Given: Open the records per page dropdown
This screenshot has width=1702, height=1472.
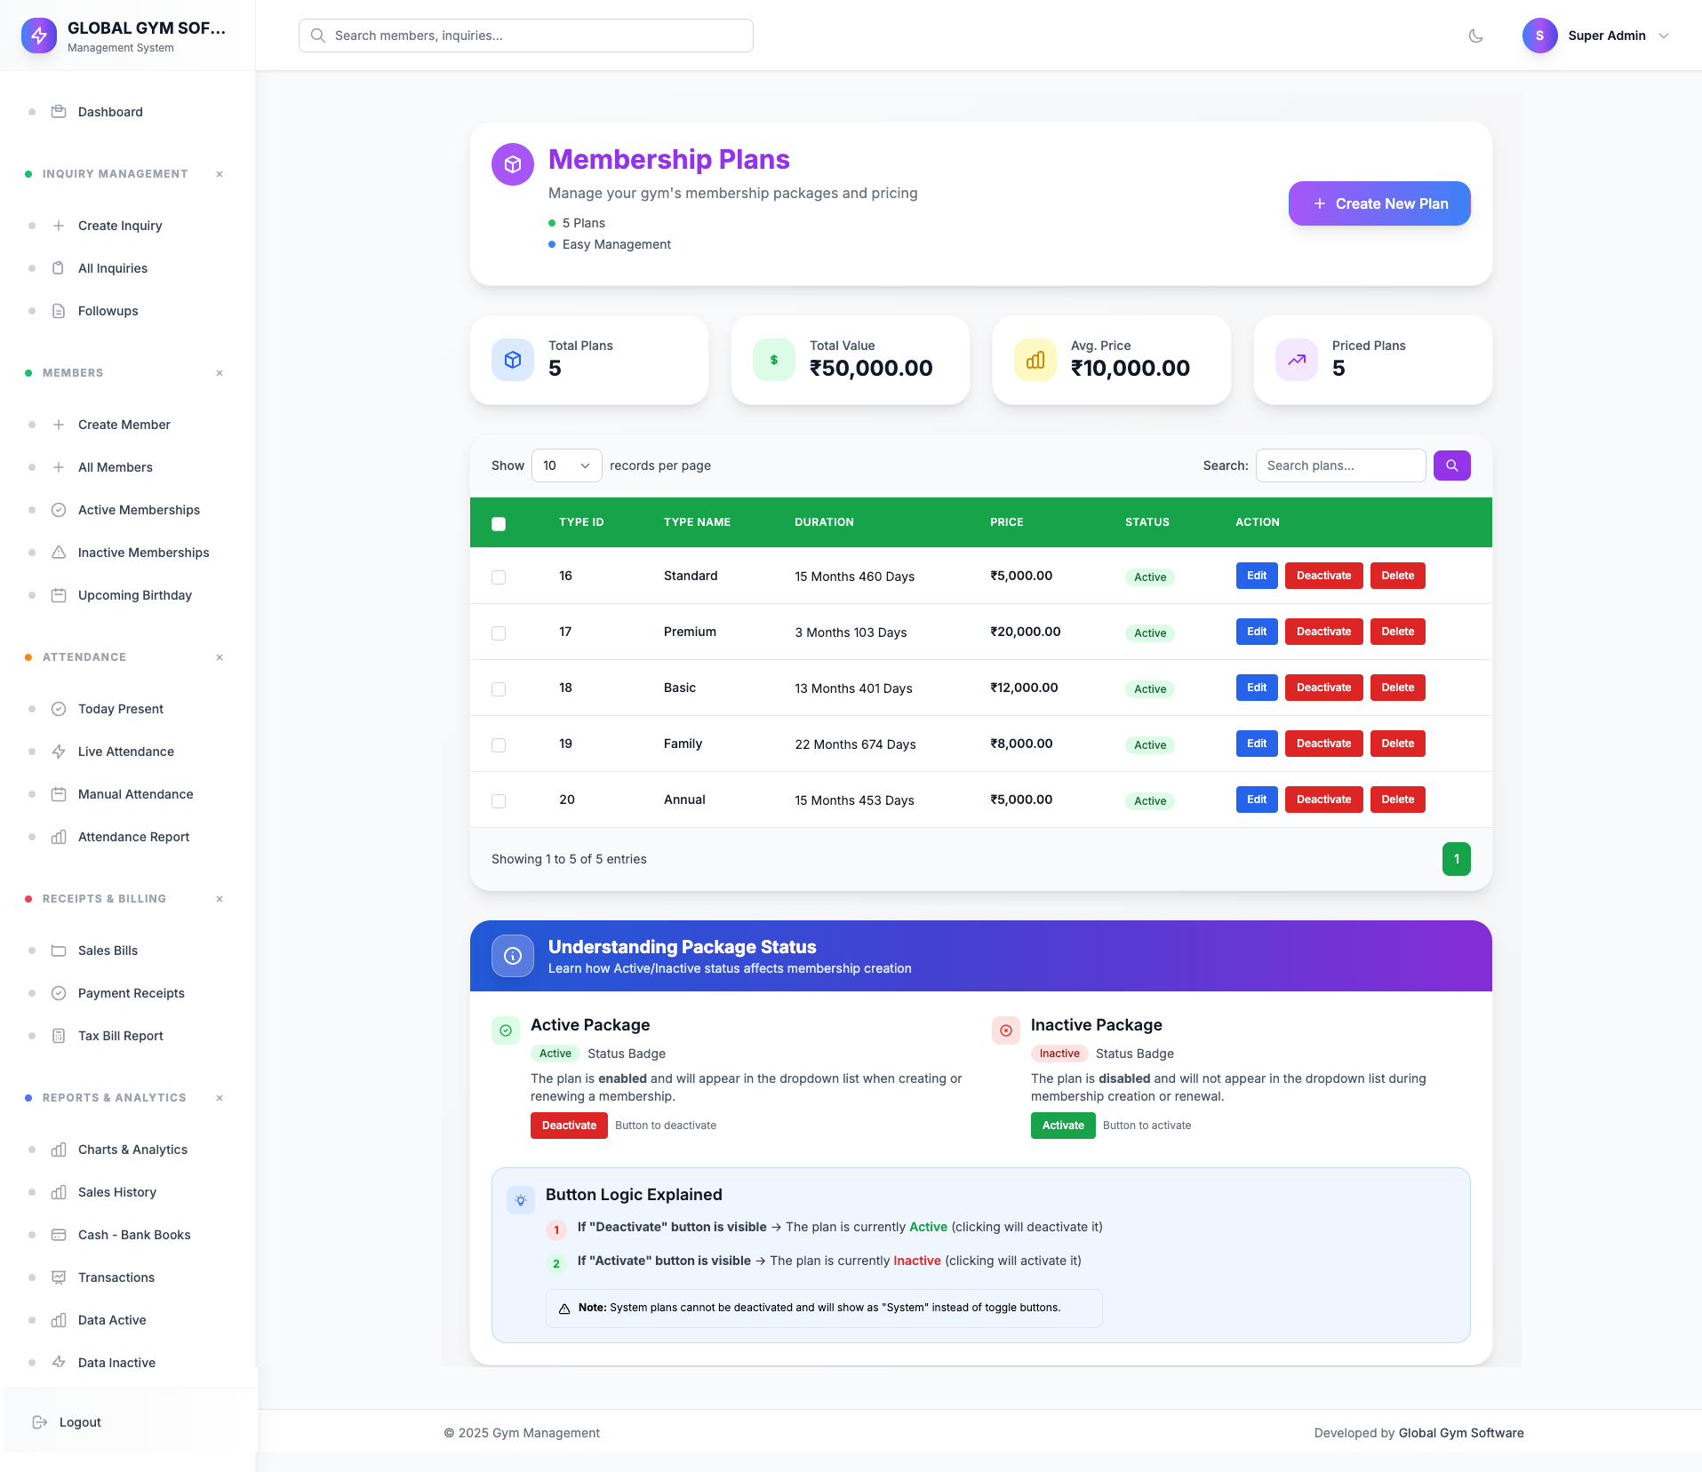Looking at the screenshot, I should (x=566, y=465).
